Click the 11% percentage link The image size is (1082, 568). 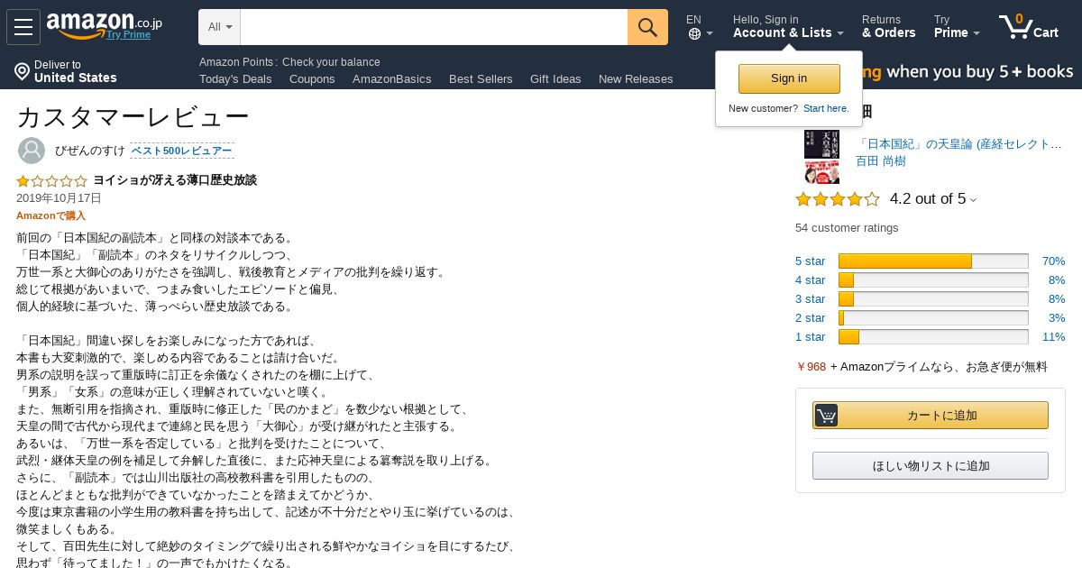(x=1053, y=337)
